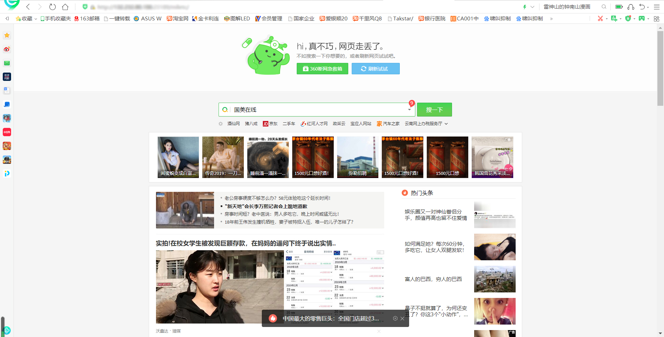Go back to the previous page
Image resolution: width=664 pixels, height=337 pixels.
(x=28, y=7)
